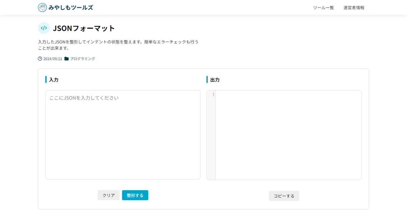Click the folder icon before プログラミング
407x215 pixels.
point(66,59)
